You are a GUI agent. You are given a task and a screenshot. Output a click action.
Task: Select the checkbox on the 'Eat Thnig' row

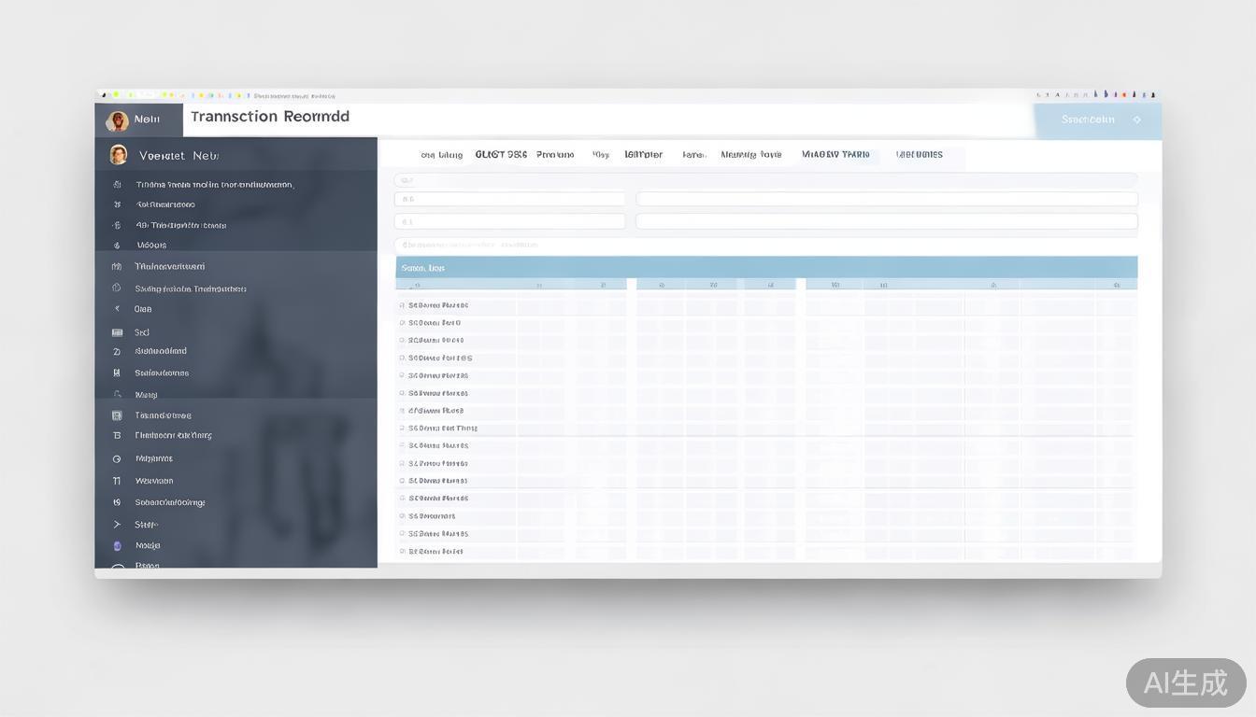pos(402,429)
